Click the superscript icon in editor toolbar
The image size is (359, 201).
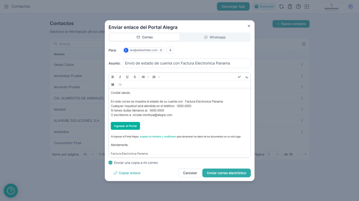point(240,77)
